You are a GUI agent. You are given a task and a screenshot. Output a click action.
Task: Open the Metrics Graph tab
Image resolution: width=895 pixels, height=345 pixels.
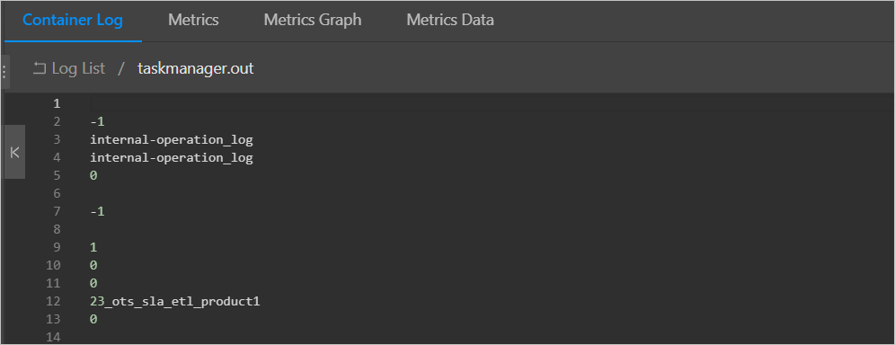312,20
